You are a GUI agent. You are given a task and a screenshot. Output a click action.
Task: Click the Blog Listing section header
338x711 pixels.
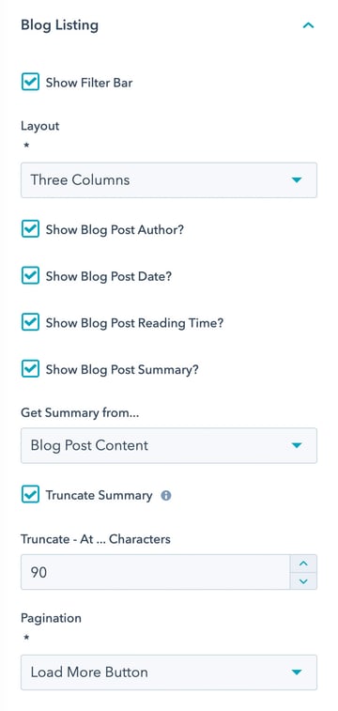coord(59,25)
